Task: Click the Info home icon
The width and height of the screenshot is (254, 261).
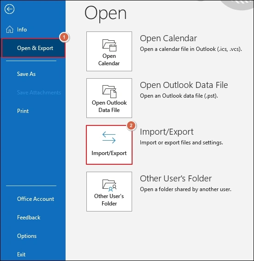Action: coord(10,30)
